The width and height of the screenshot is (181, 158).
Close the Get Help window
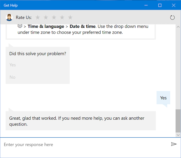173,5
